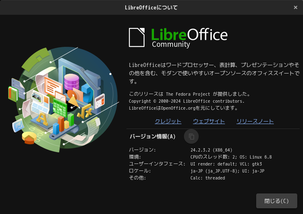Image resolution: width=303 pixels, height=214 pixels.
Task: Click the locale value 'ja-JP (ja_JP.UTF-8); UI: ja-JP'
Action: click(x=227, y=171)
